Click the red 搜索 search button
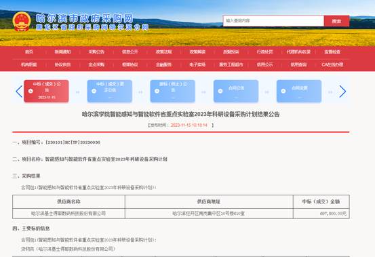 pos(336,21)
